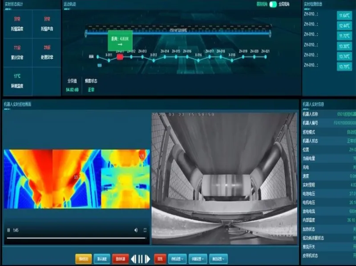The height and width of the screenshot is (266, 356).
Task: Click the yellow control button
Action: (x=84, y=259)
